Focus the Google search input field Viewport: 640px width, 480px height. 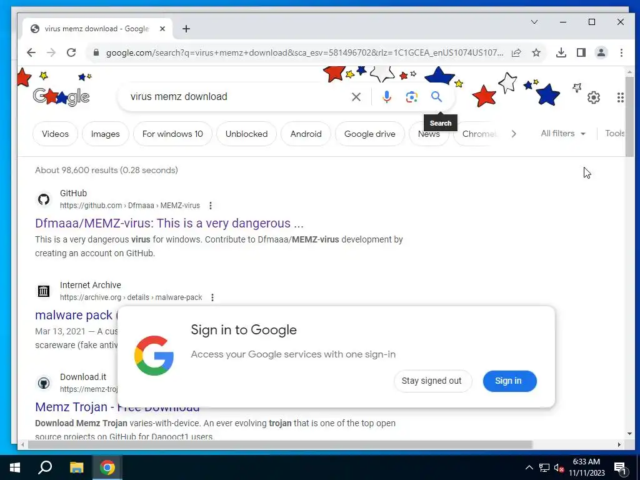237,97
